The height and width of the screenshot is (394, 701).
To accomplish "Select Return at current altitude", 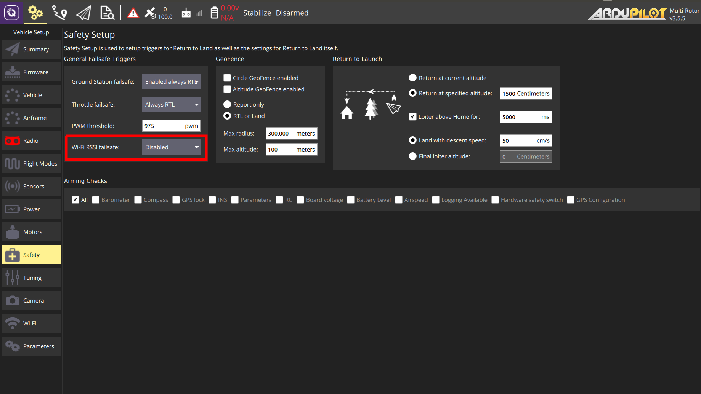I will click(412, 78).
